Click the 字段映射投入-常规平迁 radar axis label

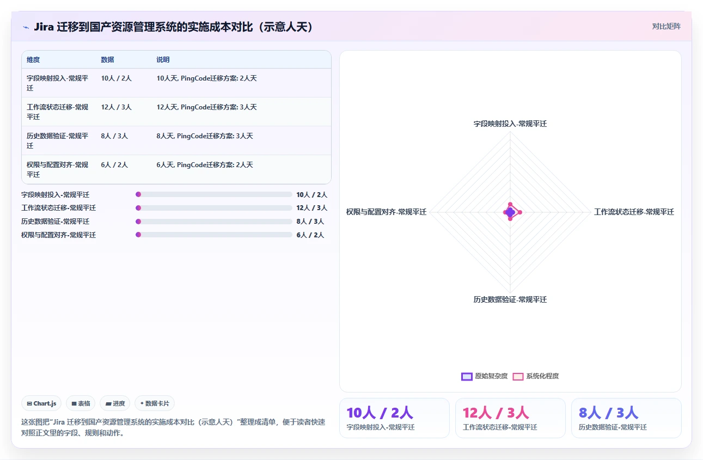(x=510, y=124)
